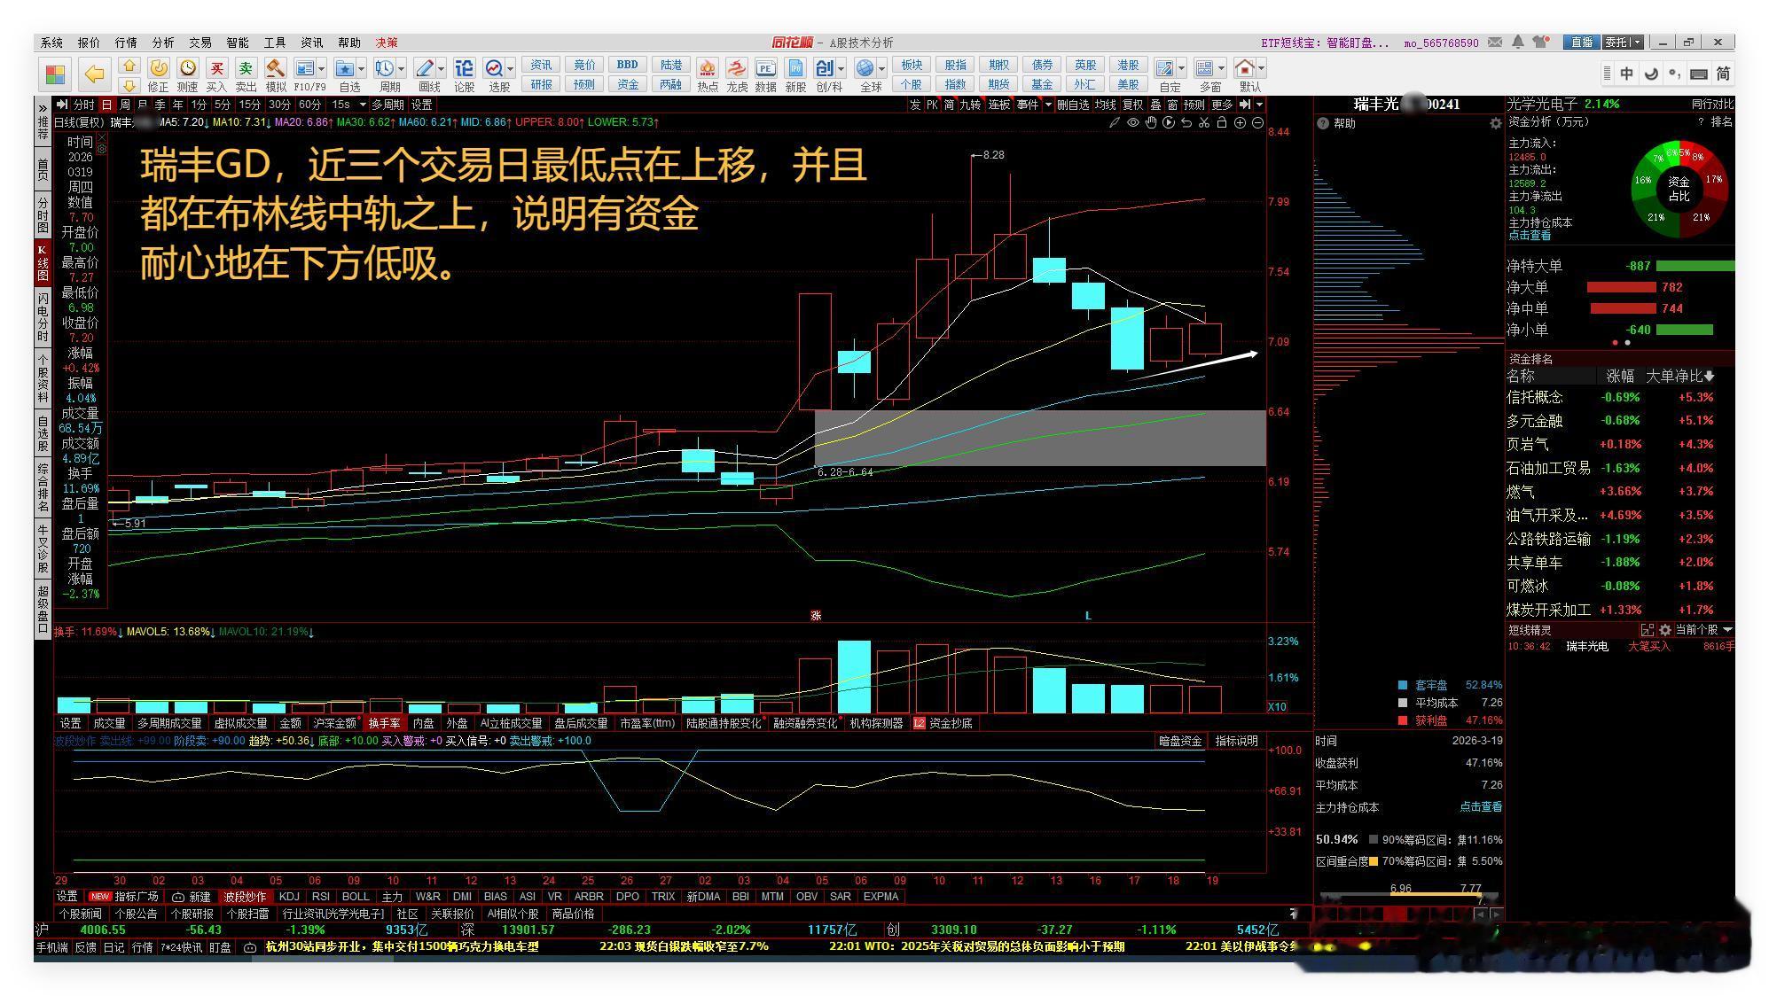Expand the 当前个股 dropdown in 短线精灵
1769x996 pixels.
coord(1726,630)
